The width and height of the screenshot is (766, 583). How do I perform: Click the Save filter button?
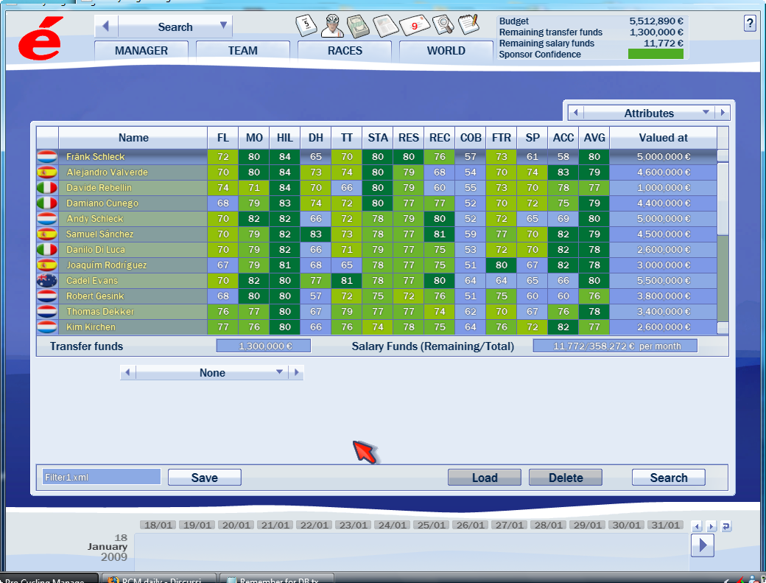pos(204,478)
